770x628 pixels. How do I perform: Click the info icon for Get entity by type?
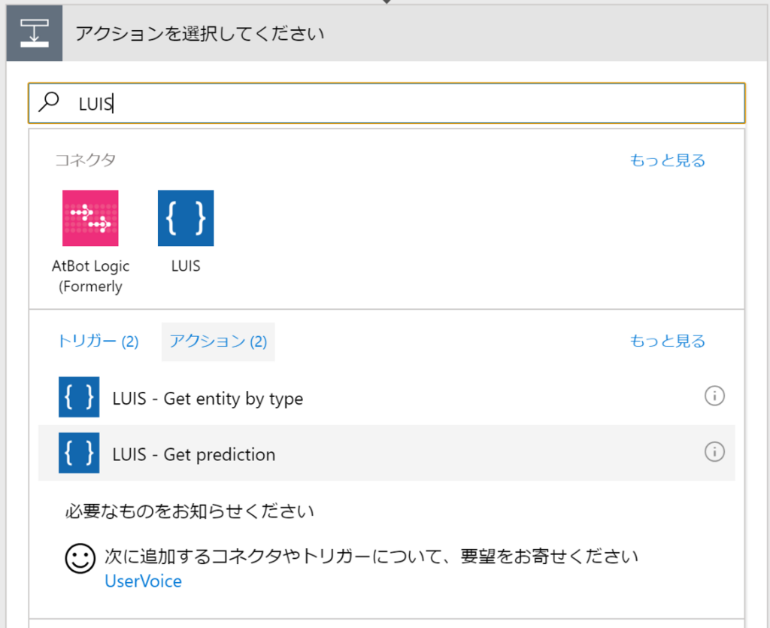714,396
